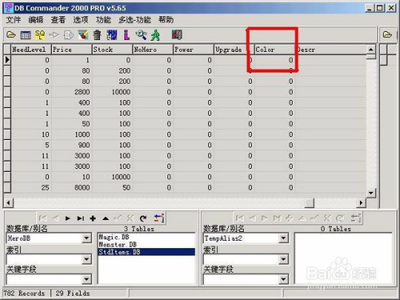Expand the TempAlias2 database dropdown
This screenshot has width=400, height=300.
(x=283, y=238)
